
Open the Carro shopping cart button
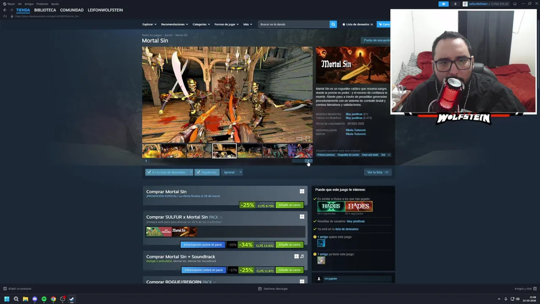(x=383, y=24)
